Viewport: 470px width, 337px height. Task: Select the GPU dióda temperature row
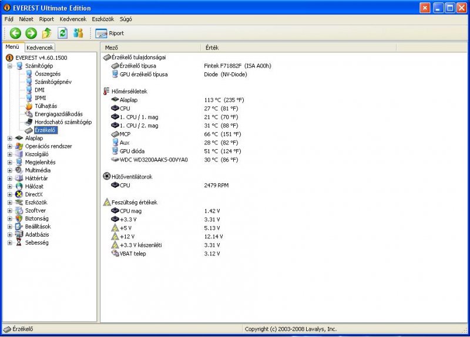pyautogui.click(x=176, y=151)
